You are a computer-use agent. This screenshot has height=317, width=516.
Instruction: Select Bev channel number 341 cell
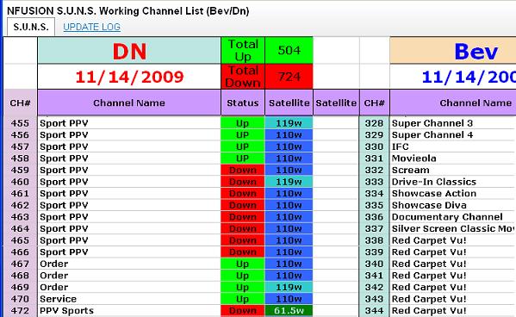375,276
